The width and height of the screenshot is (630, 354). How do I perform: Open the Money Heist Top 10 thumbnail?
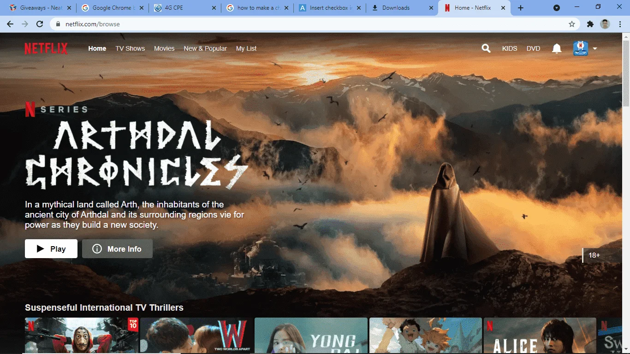click(82, 335)
